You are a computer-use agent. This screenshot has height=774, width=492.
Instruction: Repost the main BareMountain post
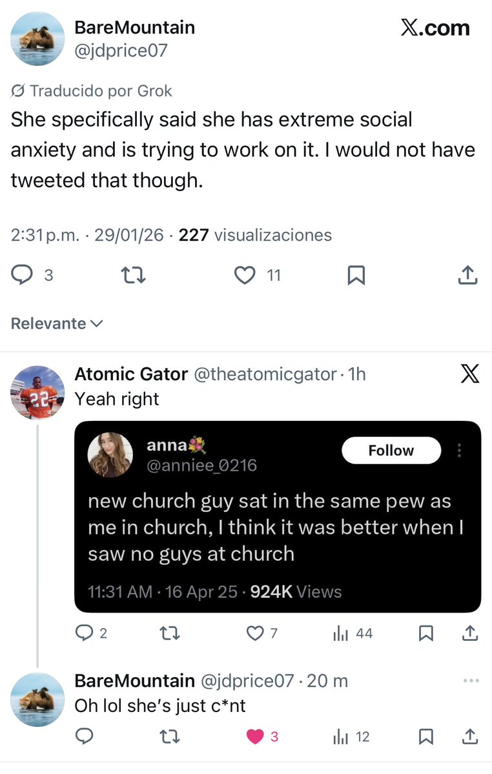pyautogui.click(x=134, y=276)
